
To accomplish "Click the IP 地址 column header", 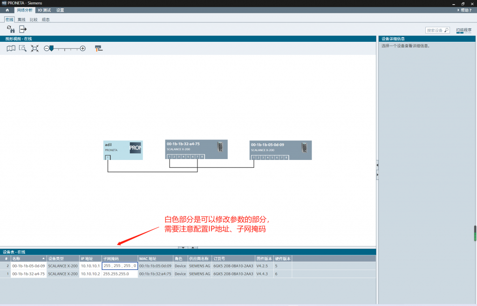I will pos(90,259).
